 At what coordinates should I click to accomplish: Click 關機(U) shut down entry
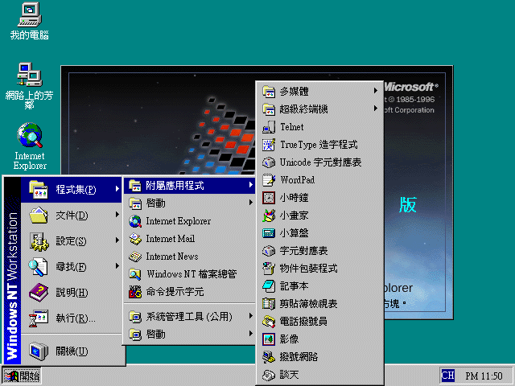click(71, 351)
